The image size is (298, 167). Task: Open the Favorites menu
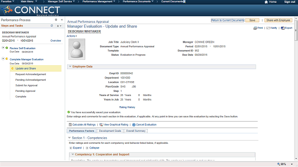(x=7, y=1)
